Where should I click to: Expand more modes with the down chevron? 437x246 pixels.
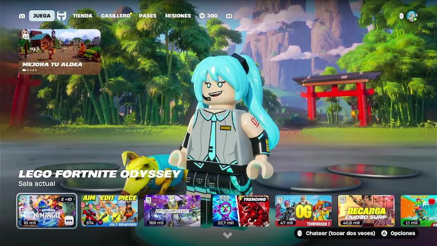click(x=227, y=235)
